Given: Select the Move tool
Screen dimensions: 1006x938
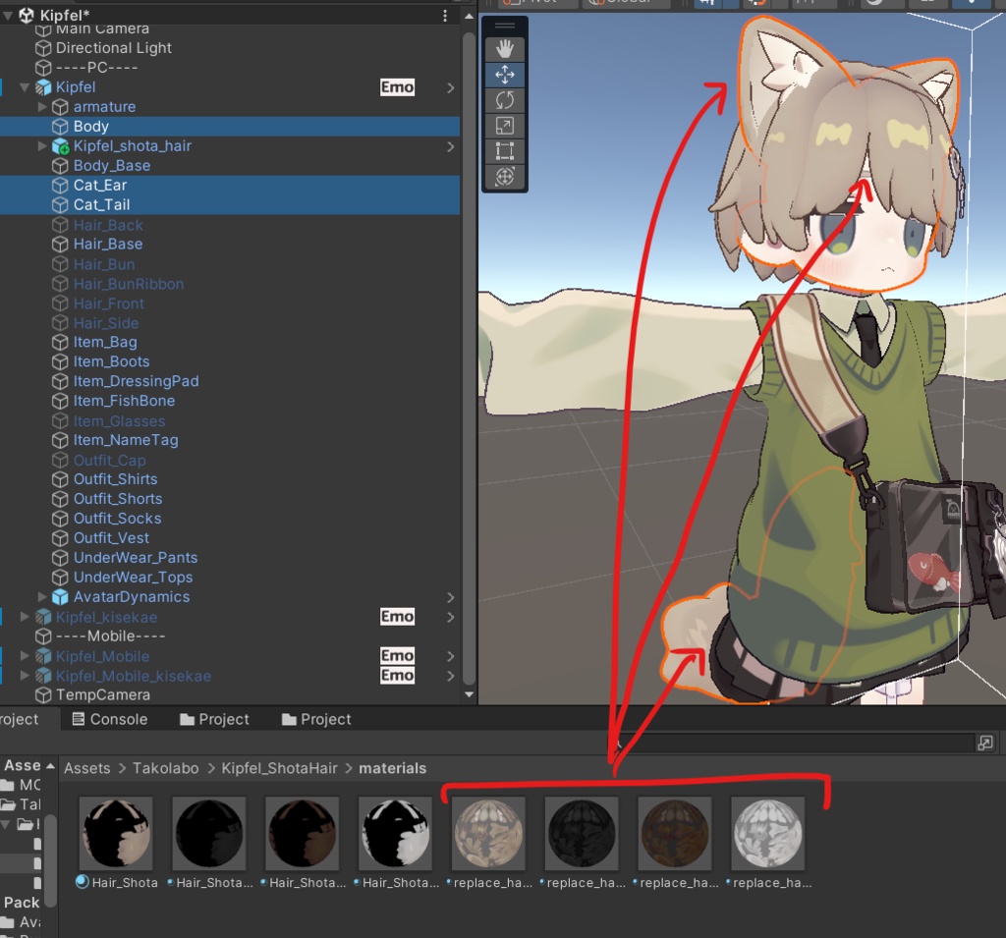Looking at the screenshot, I should coord(505,75).
